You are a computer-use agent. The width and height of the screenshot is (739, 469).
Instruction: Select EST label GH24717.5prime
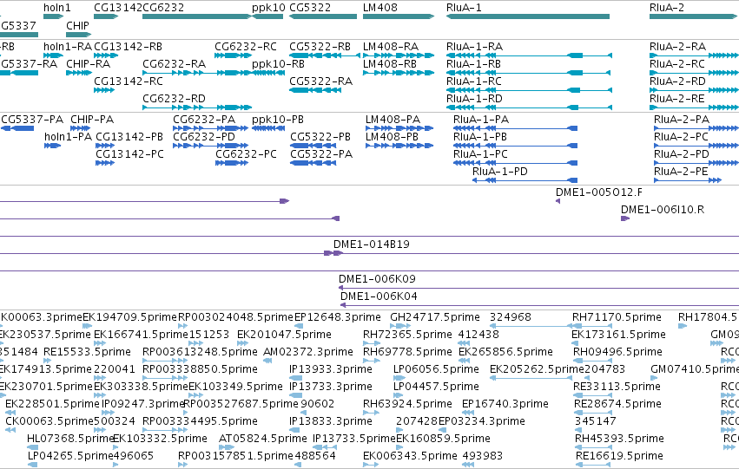click(435, 317)
